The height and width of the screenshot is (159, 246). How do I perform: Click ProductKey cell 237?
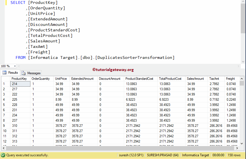[20, 120]
